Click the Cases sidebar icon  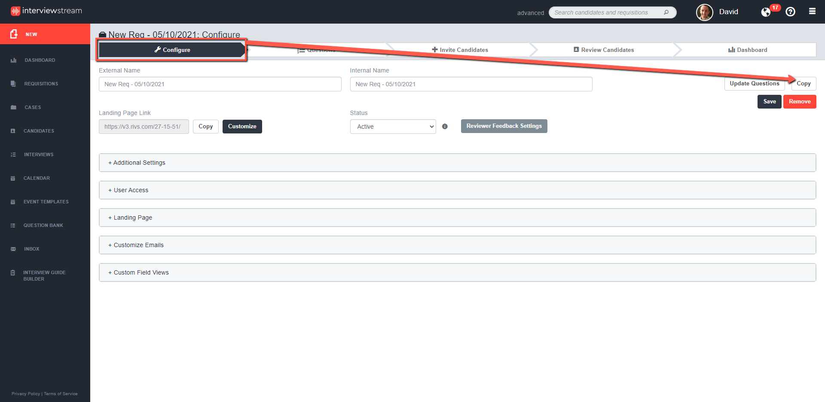click(13, 107)
